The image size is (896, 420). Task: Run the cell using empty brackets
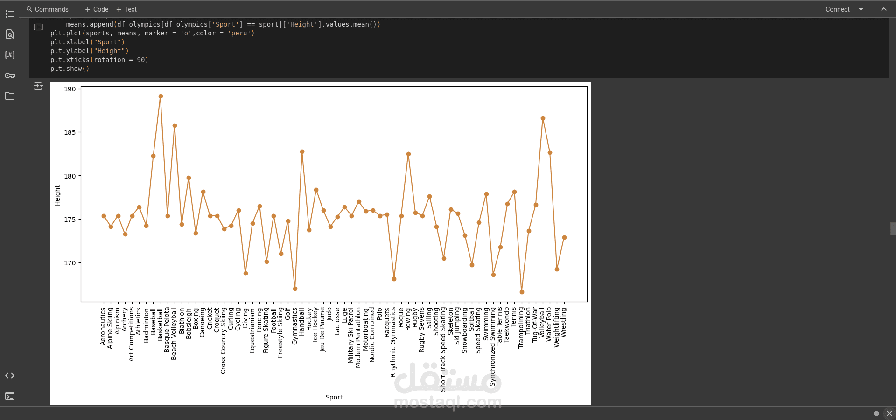[38, 27]
